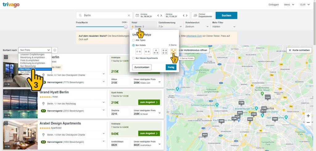
Task: Open the Hotel Sterne: 5 filter
Action: pos(143,25)
